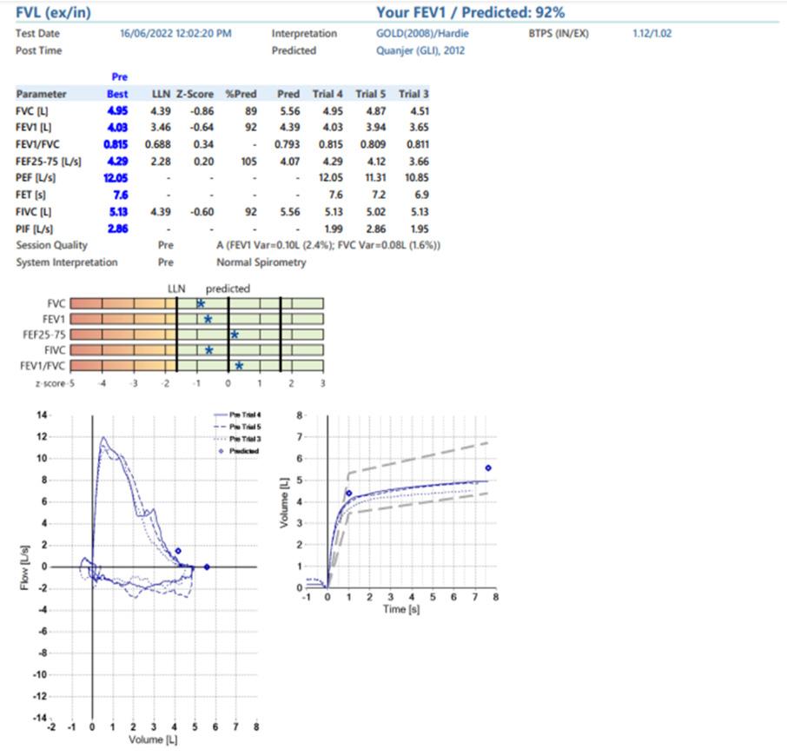Image resolution: width=787 pixels, height=756 pixels.
Task: Click the FET best value 7.6
Action: pyautogui.click(x=121, y=195)
